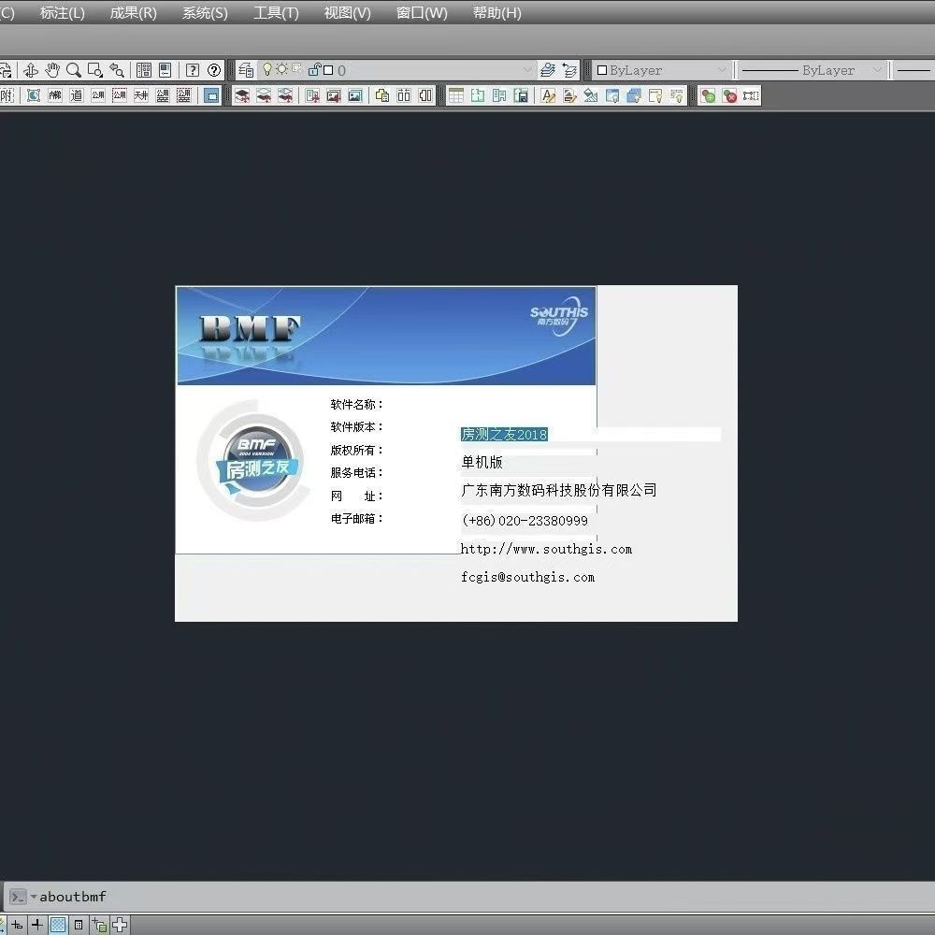Click the http://www.southgis.com address
Screen dimensions: 935x935
(546, 549)
